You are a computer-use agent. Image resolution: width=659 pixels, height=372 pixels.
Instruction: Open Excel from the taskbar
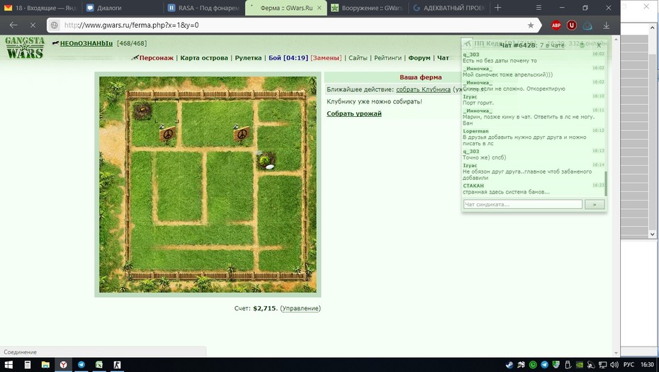tap(99, 365)
